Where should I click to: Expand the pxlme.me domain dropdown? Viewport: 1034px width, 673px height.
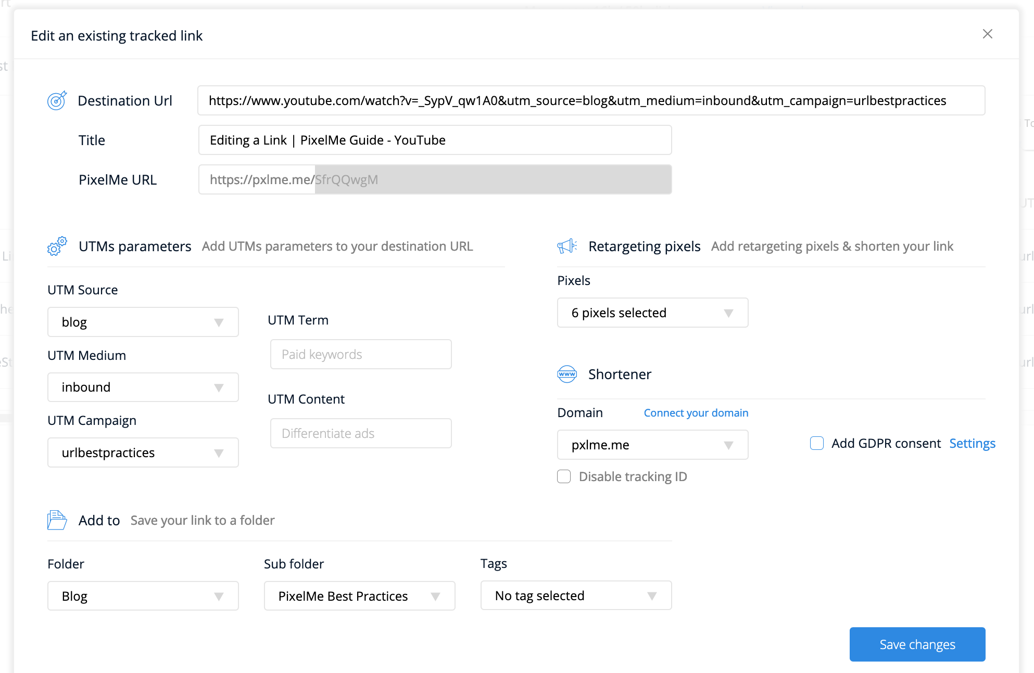click(652, 445)
